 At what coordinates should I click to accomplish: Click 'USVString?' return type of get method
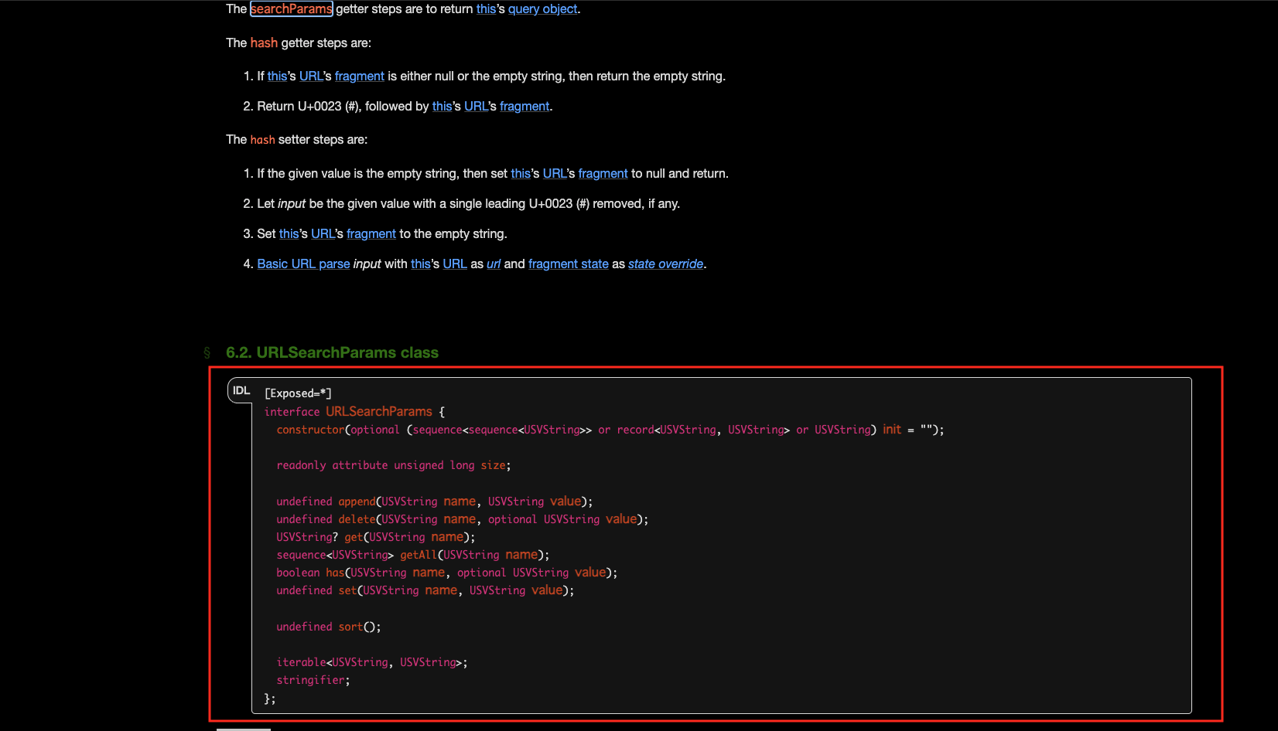[307, 537]
